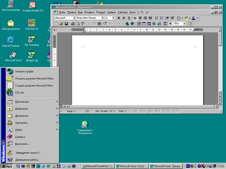Click the yellow highlight color button
Viewport: 226px width, 169px height.
tap(186, 18)
